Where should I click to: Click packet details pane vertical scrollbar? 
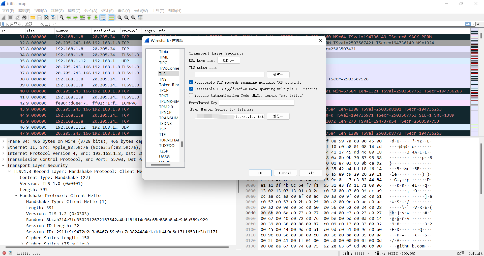click(x=238, y=186)
